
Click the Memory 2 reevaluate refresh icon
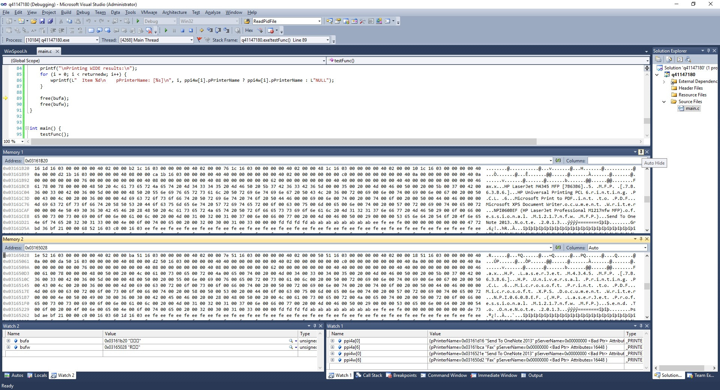[x=558, y=247]
